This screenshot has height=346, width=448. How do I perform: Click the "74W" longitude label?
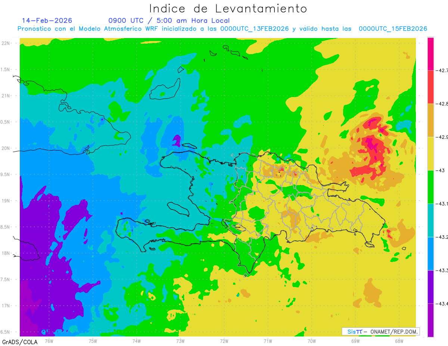coord(136,341)
